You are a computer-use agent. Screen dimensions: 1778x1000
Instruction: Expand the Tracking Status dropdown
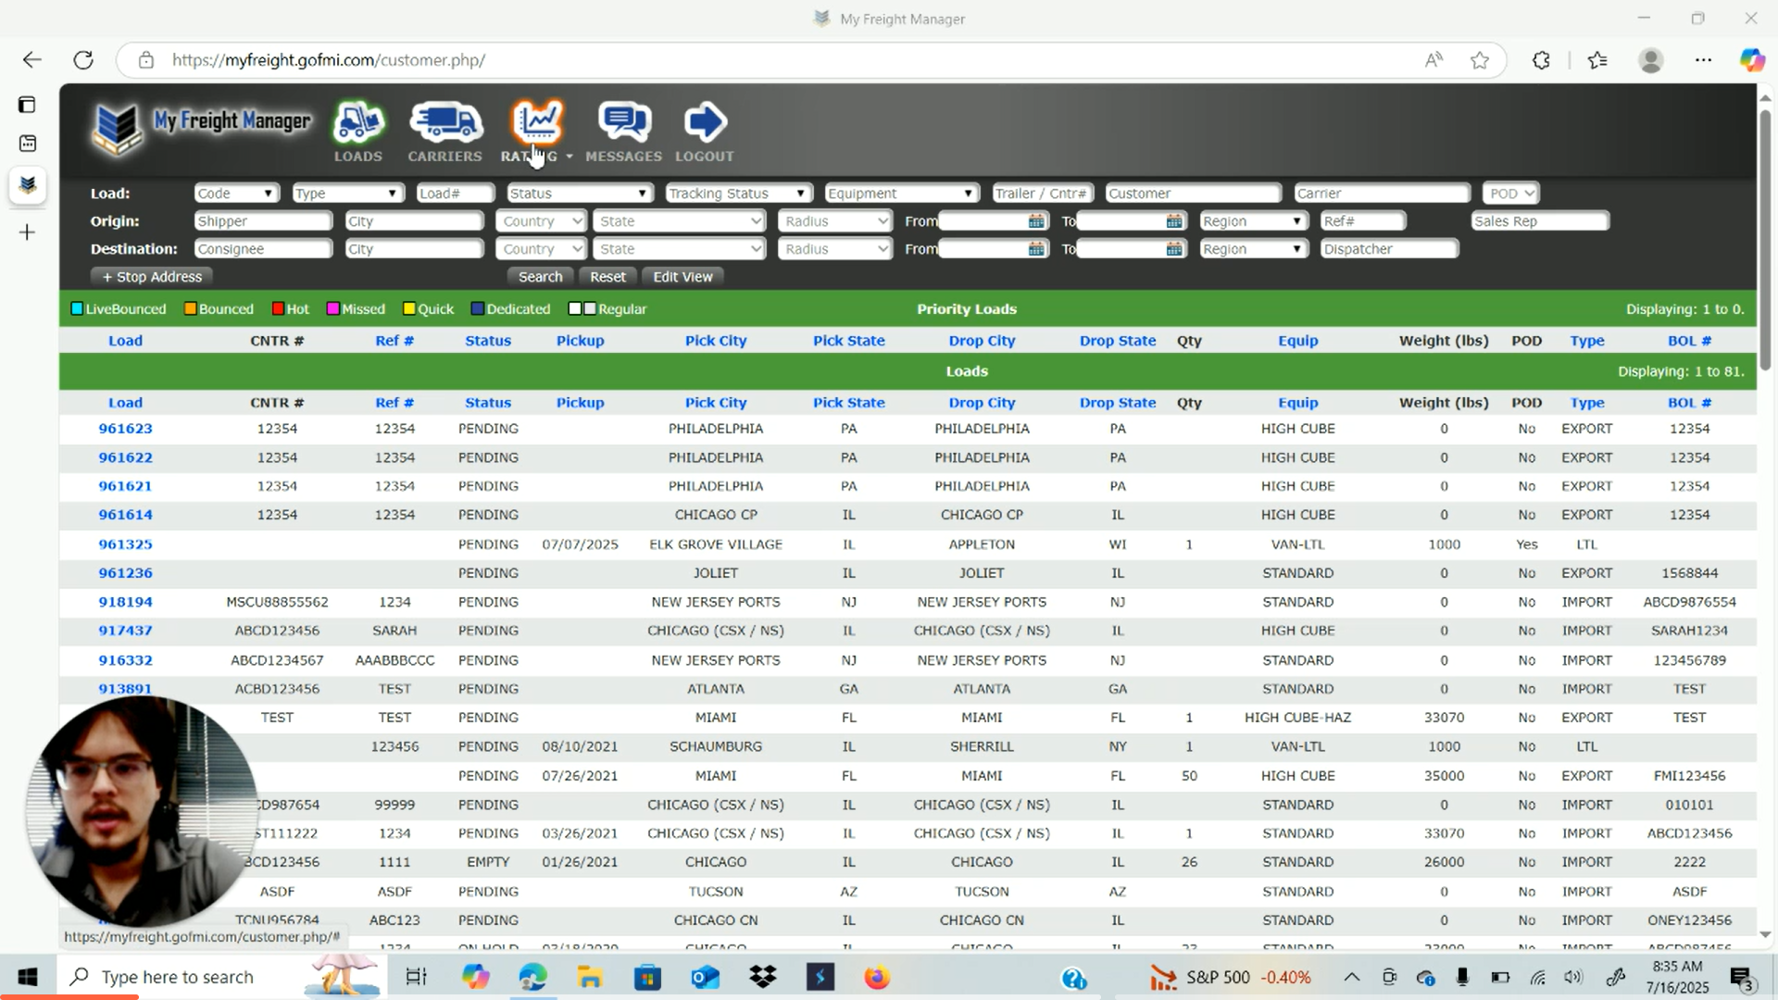(738, 194)
